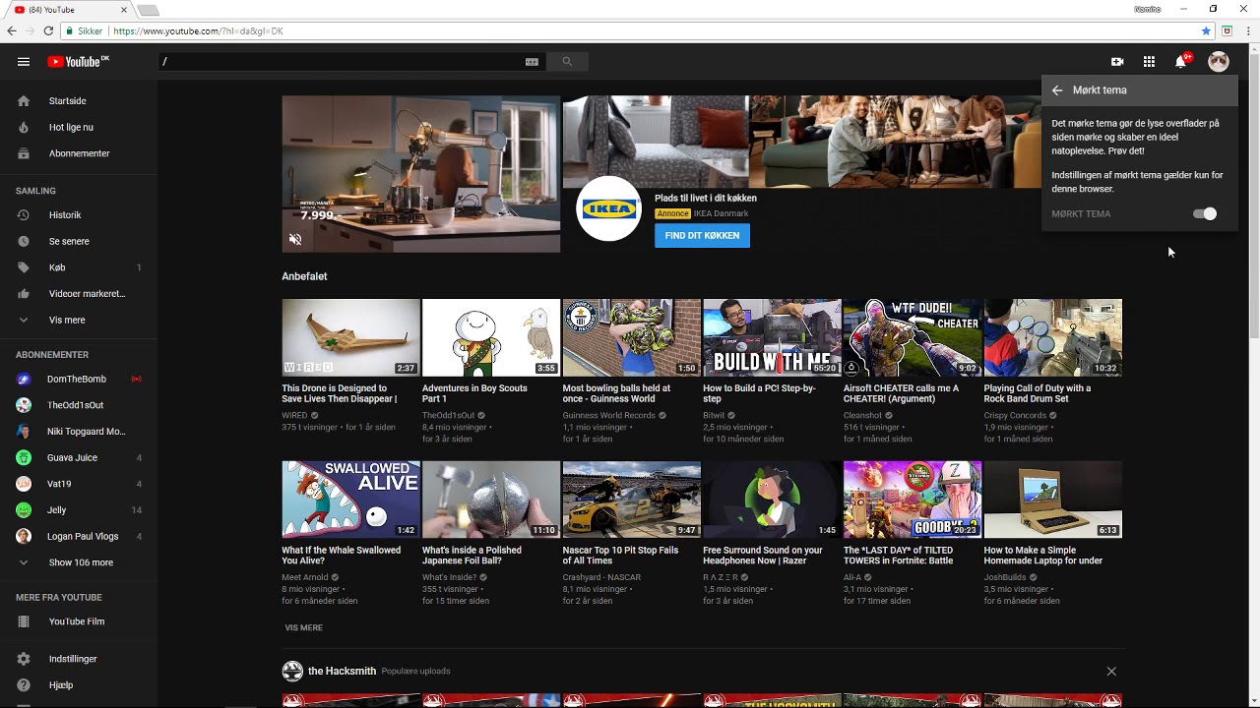Turn off the Mørkt tema switch

click(1205, 213)
